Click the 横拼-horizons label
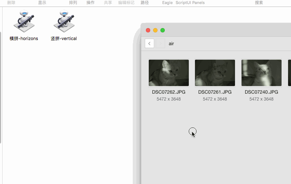 tap(24, 39)
